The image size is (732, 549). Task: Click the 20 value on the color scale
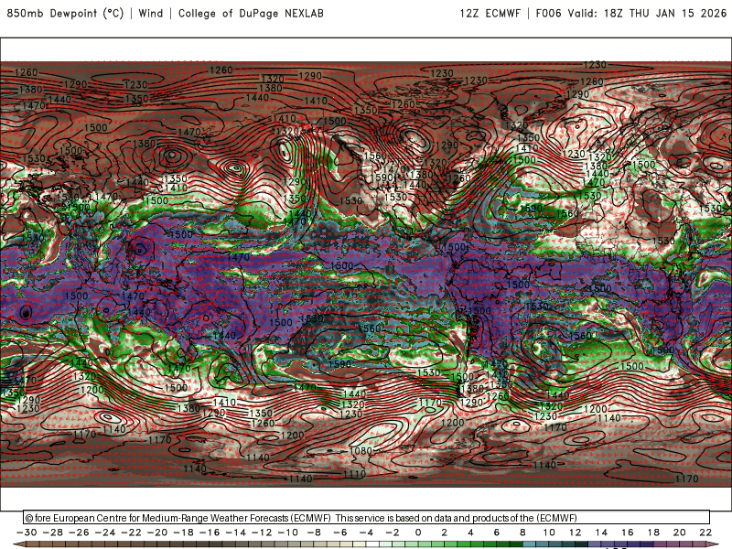[x=680, y=533]
